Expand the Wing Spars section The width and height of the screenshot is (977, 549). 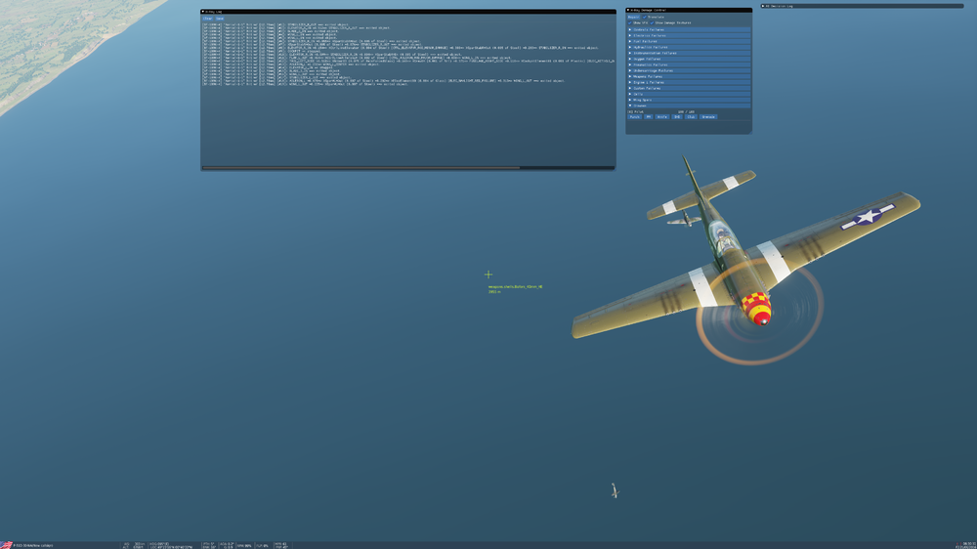tap(689, 100)
